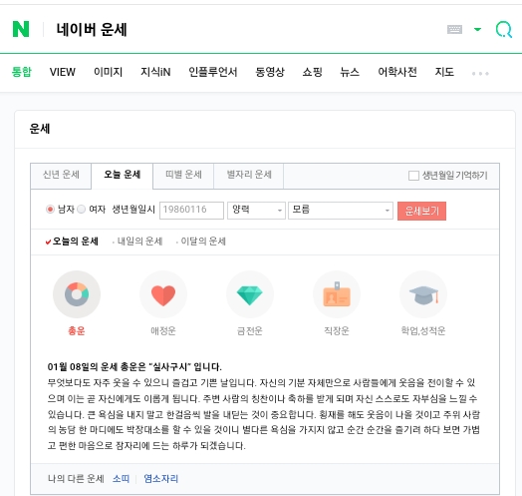
Task: Click the 금전운 label text
Action: click(x=250, y=331)
